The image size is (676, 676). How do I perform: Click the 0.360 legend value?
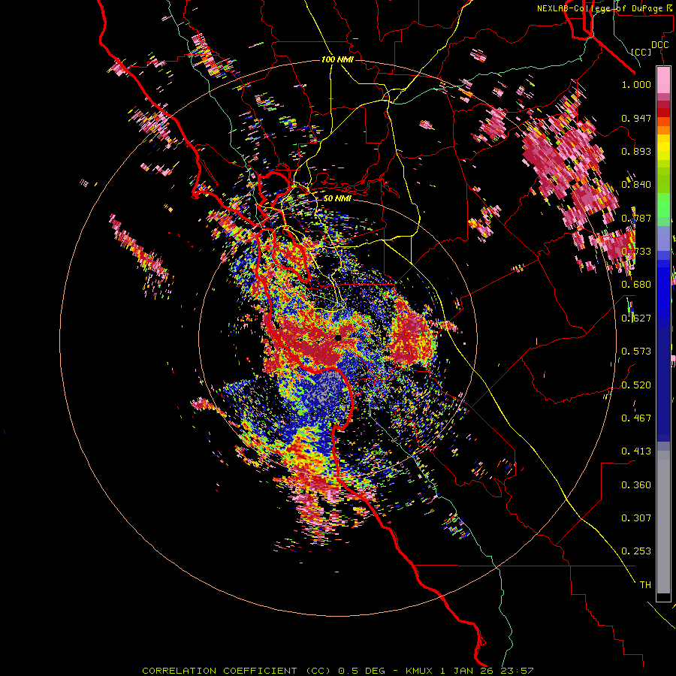click(x=636, y=485)
